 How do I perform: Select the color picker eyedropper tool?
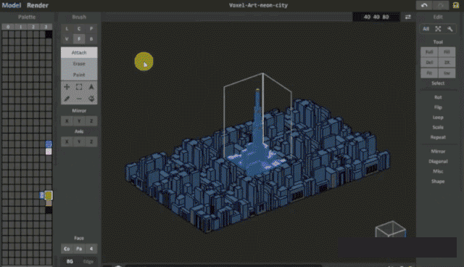67,99
